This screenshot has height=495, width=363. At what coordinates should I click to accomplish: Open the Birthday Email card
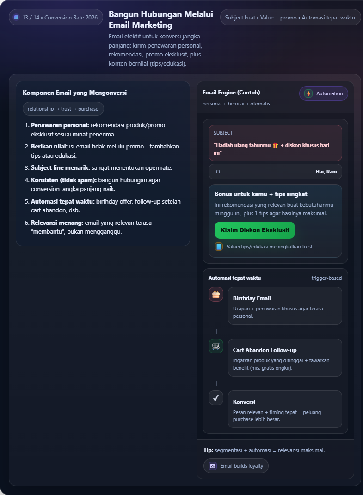tap(285, 306)
